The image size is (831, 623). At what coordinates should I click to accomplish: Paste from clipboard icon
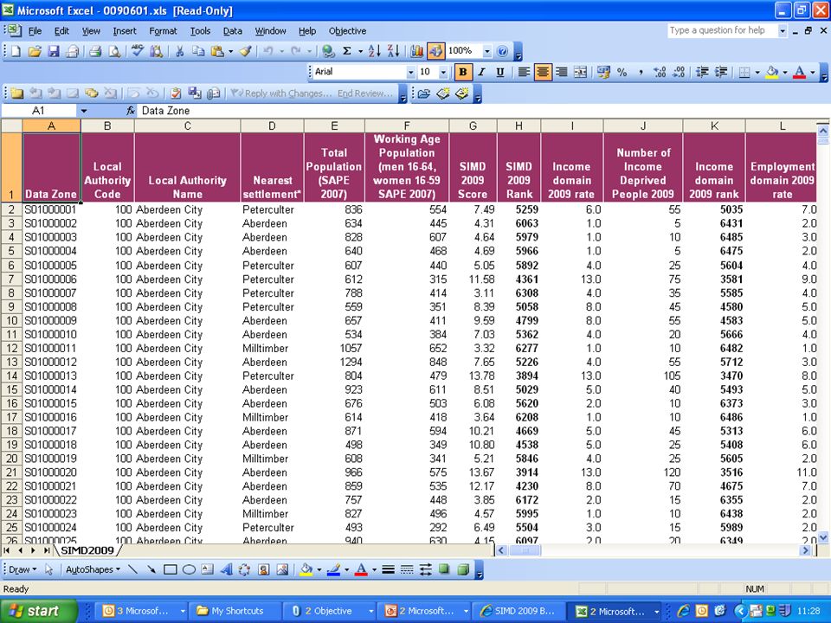point(217,51)
